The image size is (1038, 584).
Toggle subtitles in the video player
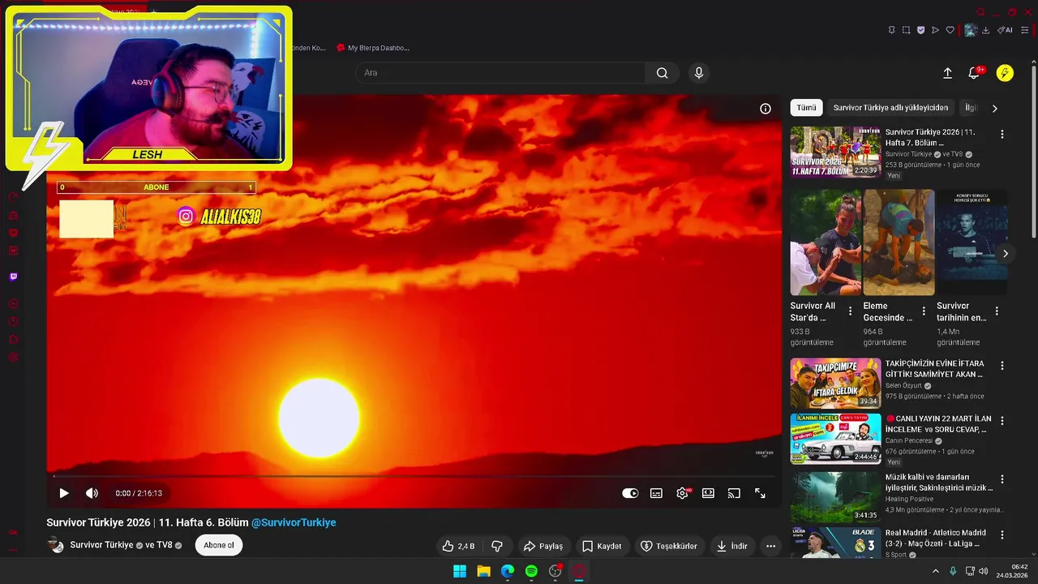pos(656,493)
